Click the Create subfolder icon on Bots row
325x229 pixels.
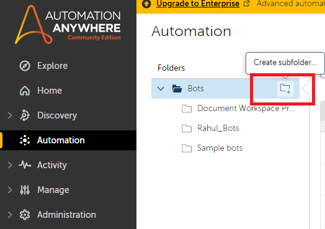[285, 89]
